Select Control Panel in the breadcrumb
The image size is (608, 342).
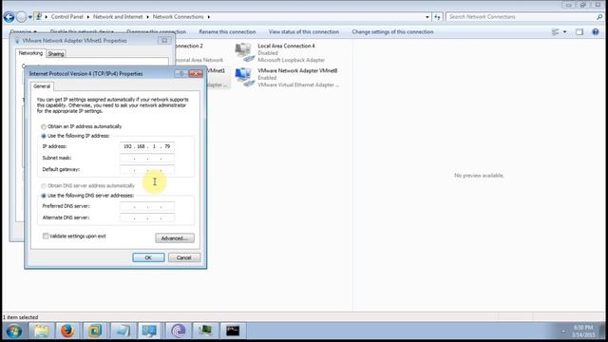coord(67,17)
